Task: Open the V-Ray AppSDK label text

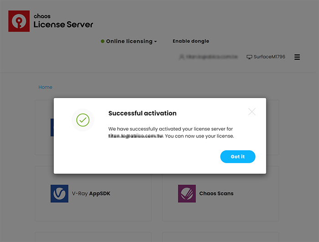Action: [x=91, y=194]
